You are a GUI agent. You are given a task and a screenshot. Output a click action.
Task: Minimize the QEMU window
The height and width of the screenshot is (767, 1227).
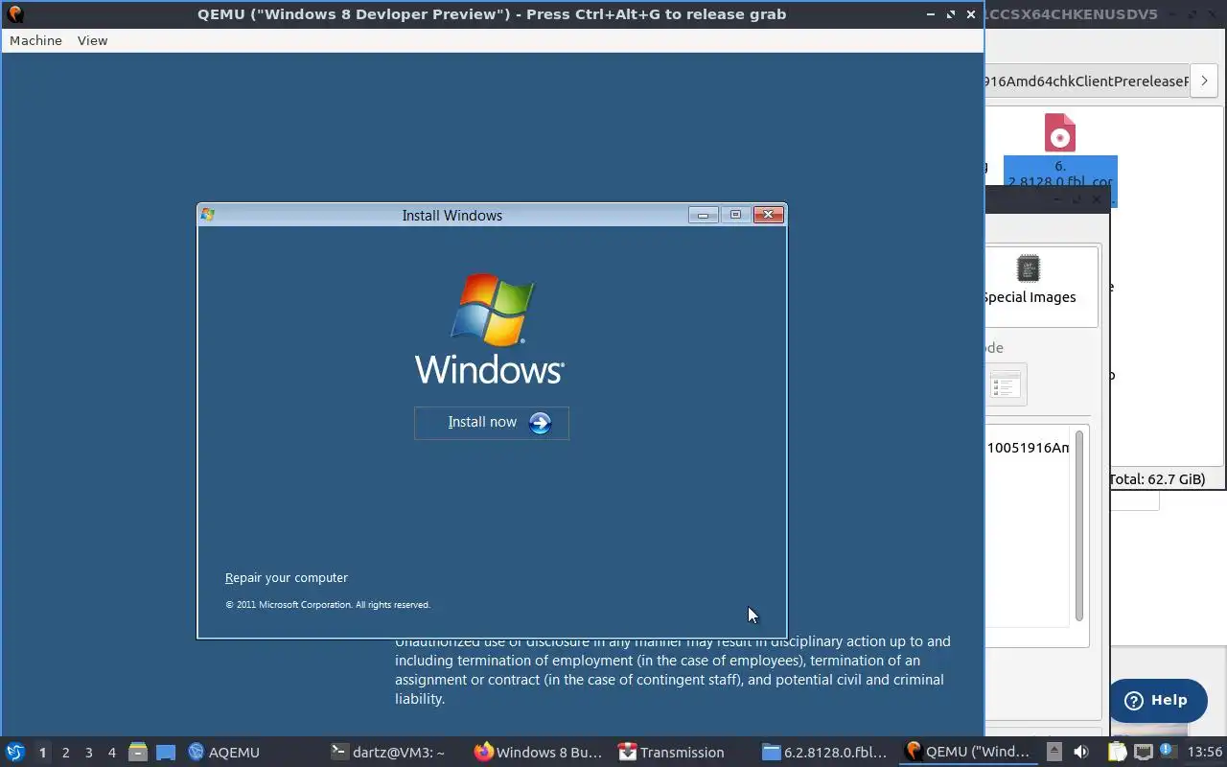[x=930, y=14]
